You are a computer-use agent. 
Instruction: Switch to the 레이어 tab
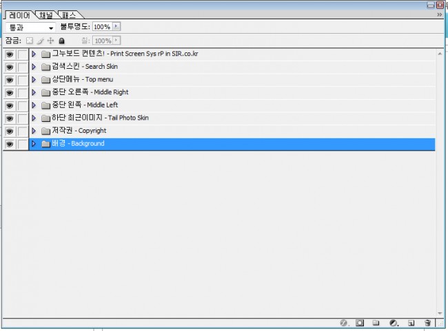[x=19, y=15]
